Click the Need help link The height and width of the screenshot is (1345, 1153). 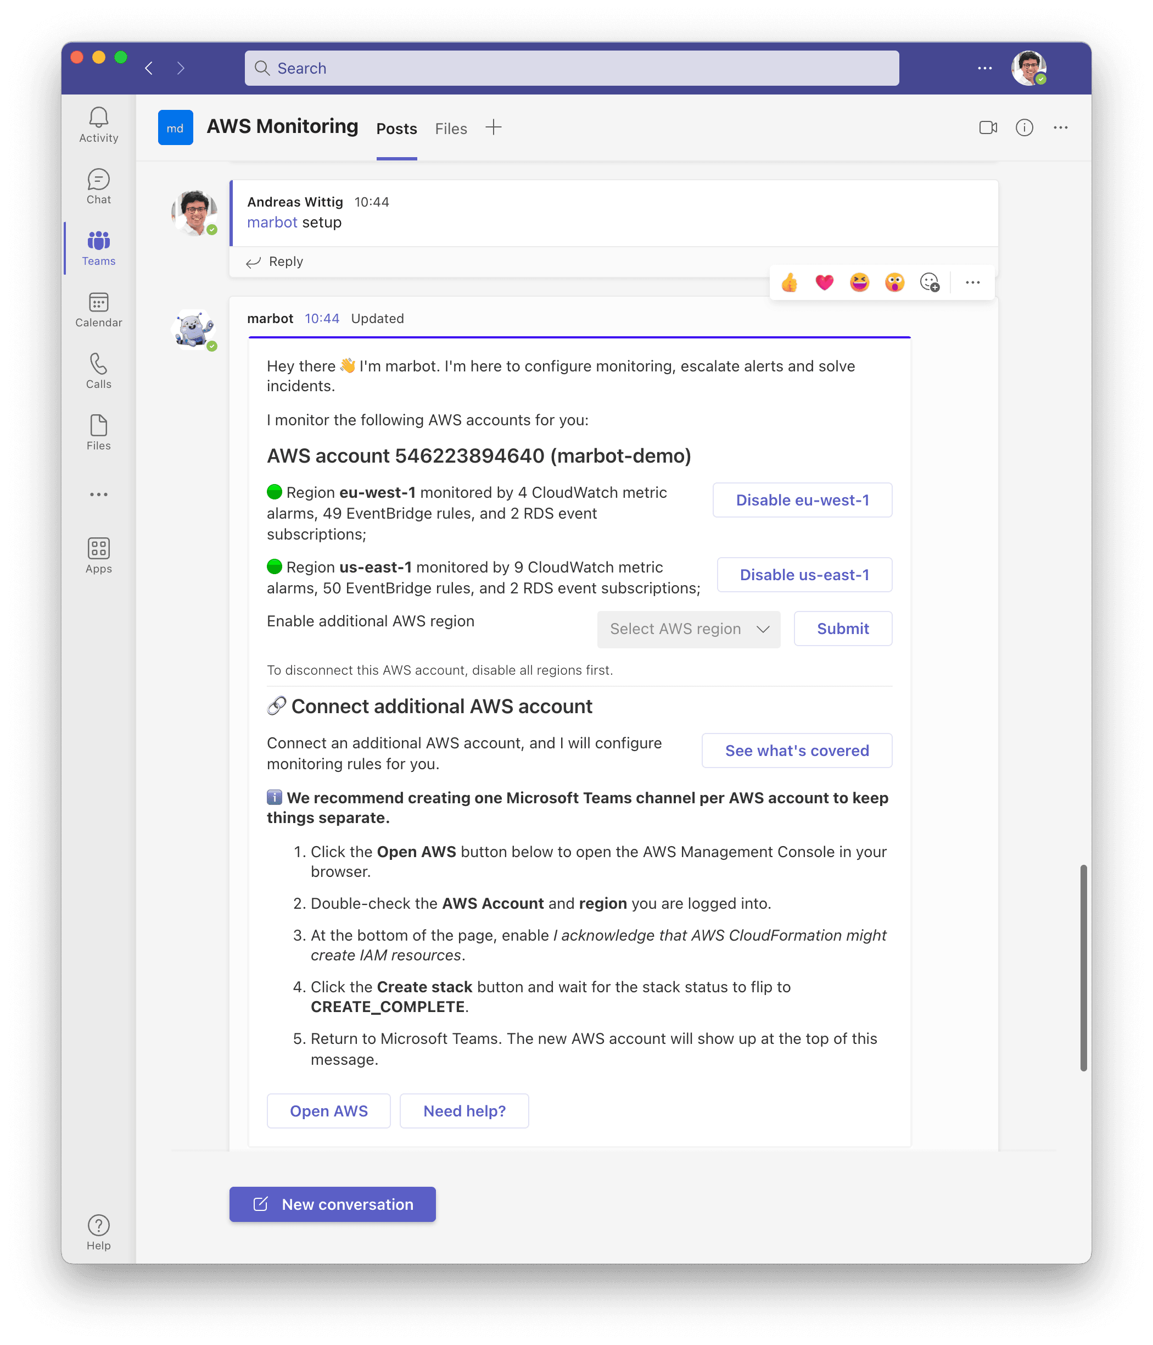463,1110
